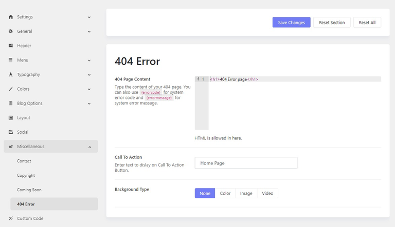Click the '404 Error' page heading
395x227 pixels.
tap(137, 61)
